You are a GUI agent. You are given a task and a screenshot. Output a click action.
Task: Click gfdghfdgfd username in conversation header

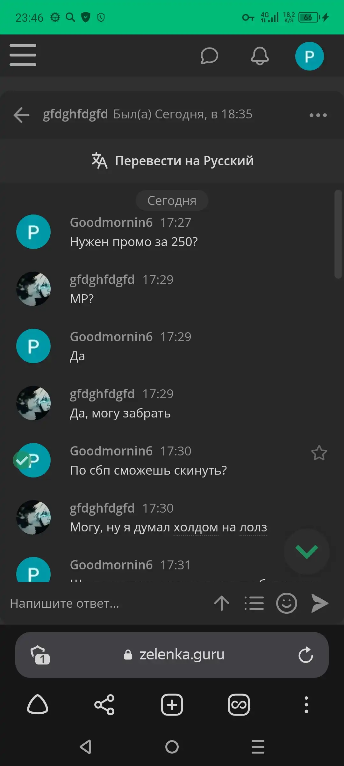[x=75, y=114]
